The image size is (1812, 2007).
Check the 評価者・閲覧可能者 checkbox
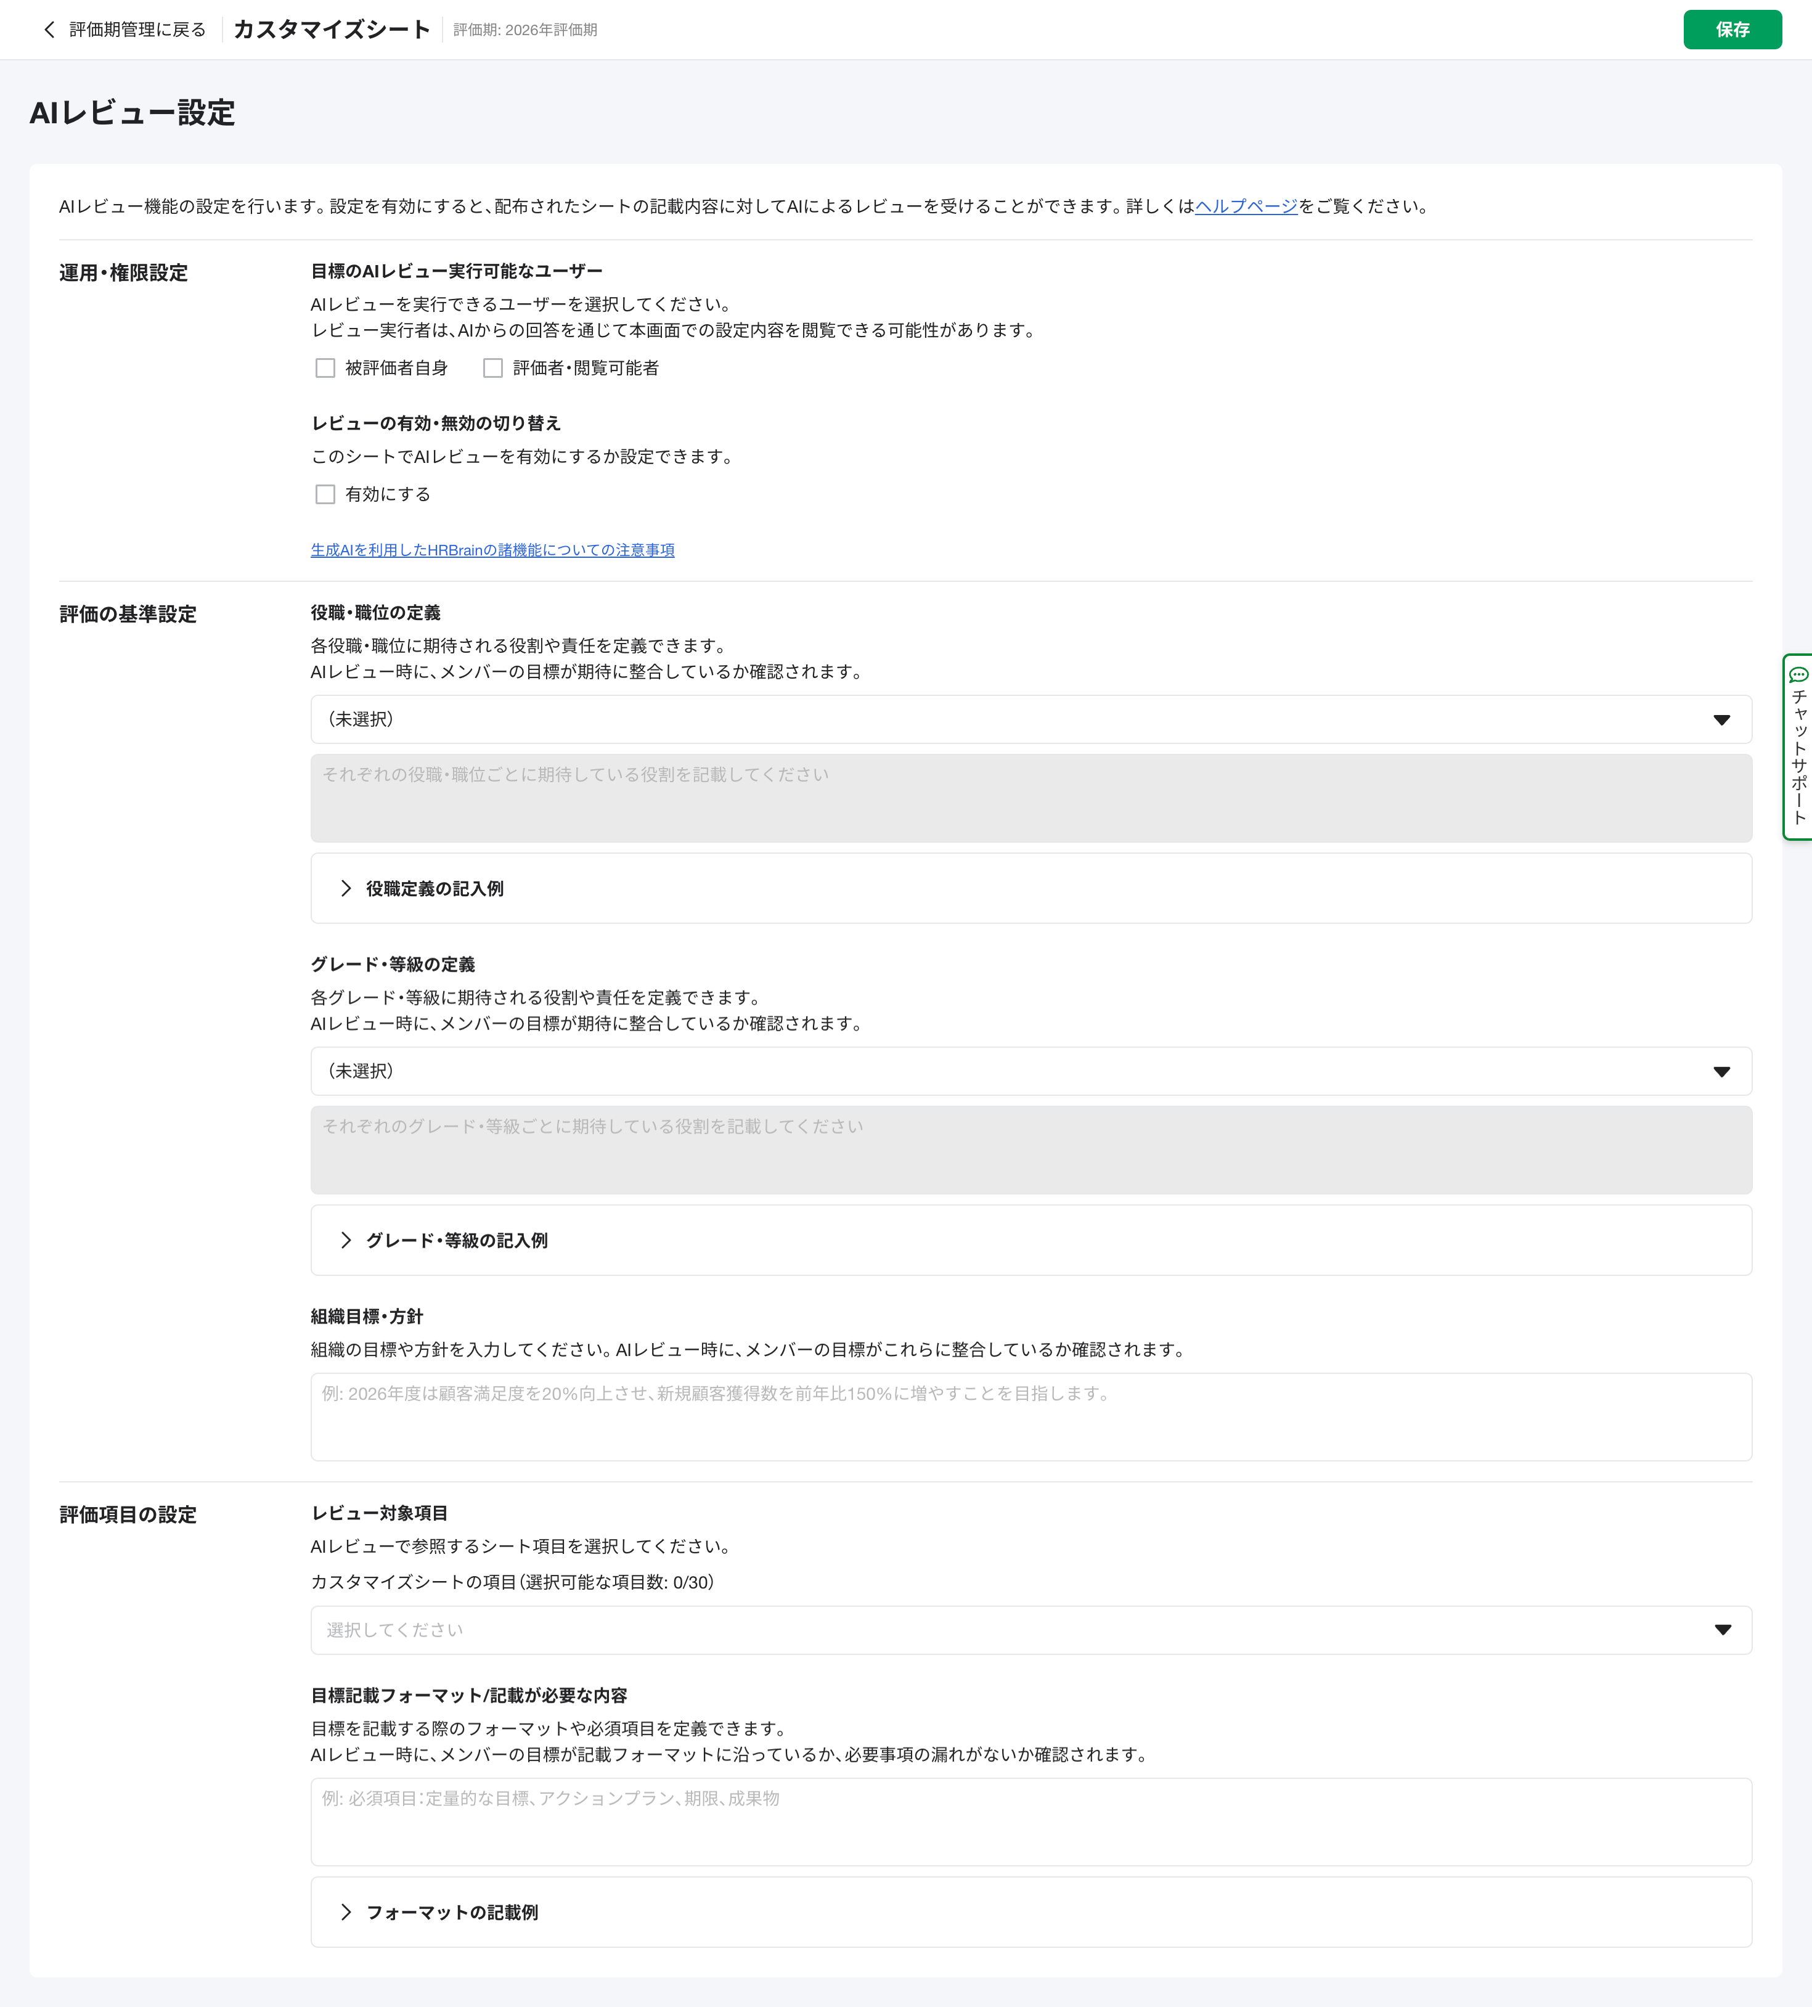pyautogui.click(x=493, y=369)
